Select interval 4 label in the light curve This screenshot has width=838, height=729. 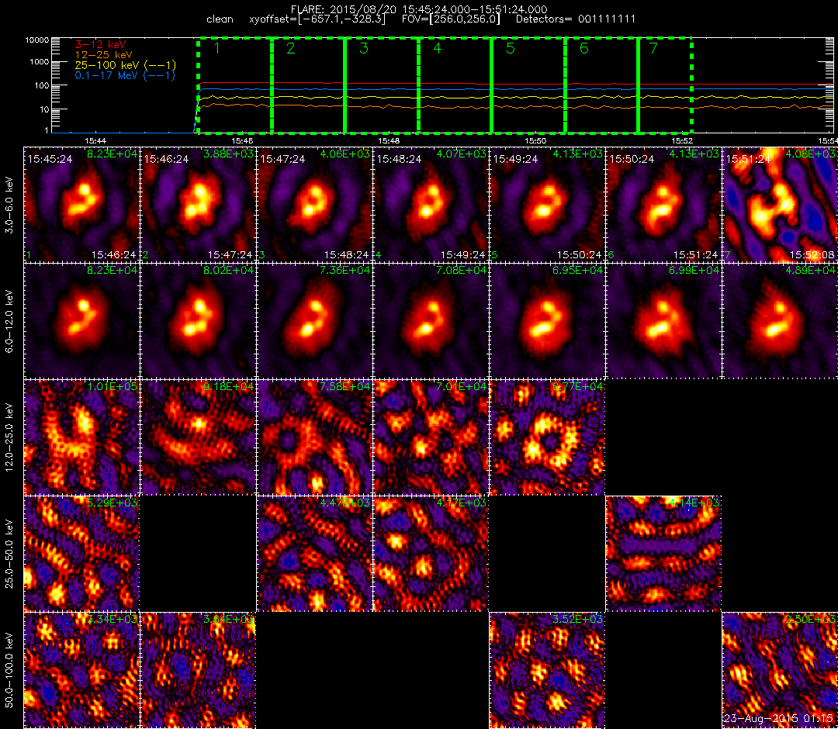point(437,48)
